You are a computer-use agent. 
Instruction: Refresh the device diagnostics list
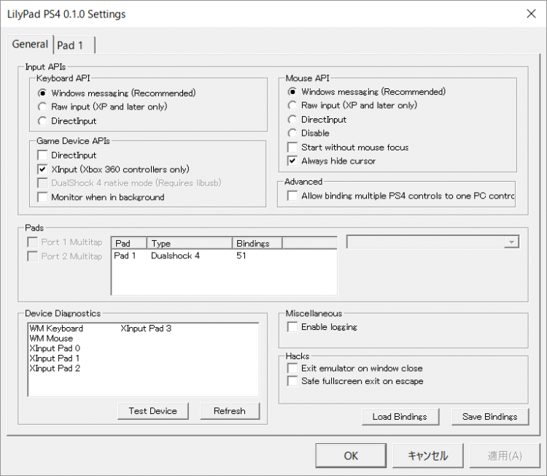[230, 411]
